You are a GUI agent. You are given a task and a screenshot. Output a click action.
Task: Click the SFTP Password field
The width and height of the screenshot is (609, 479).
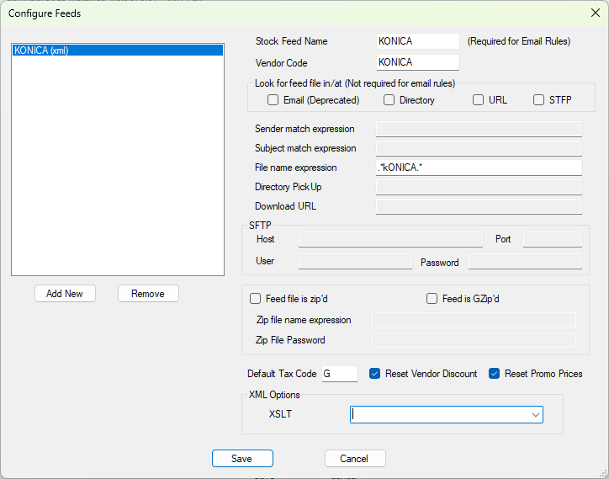[526, 261]
